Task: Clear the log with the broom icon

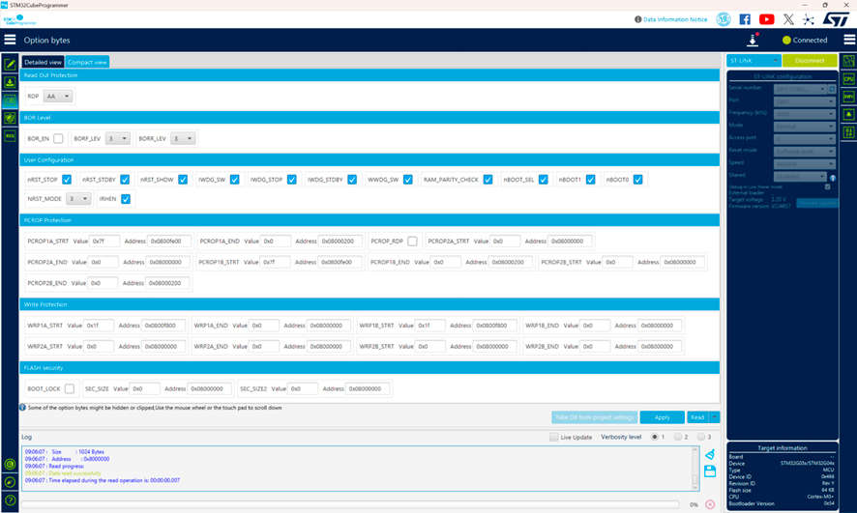Action: 710,454
